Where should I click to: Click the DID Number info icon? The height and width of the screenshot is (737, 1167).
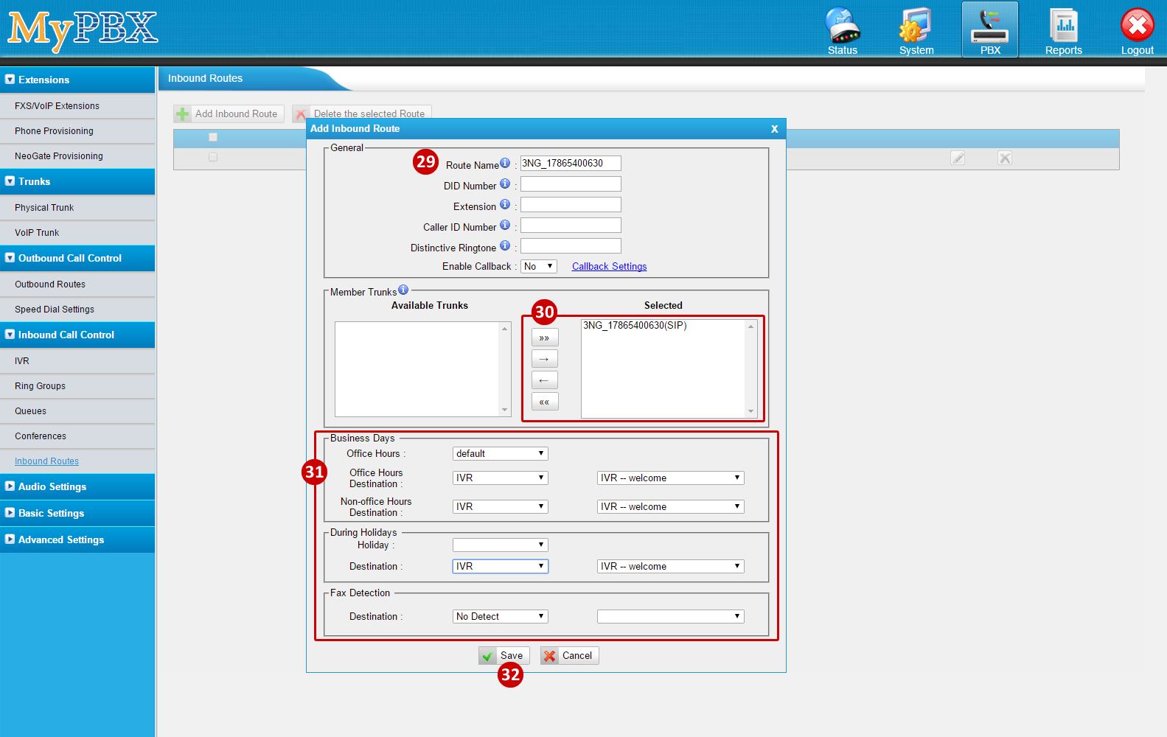click(x=505, y=184)
